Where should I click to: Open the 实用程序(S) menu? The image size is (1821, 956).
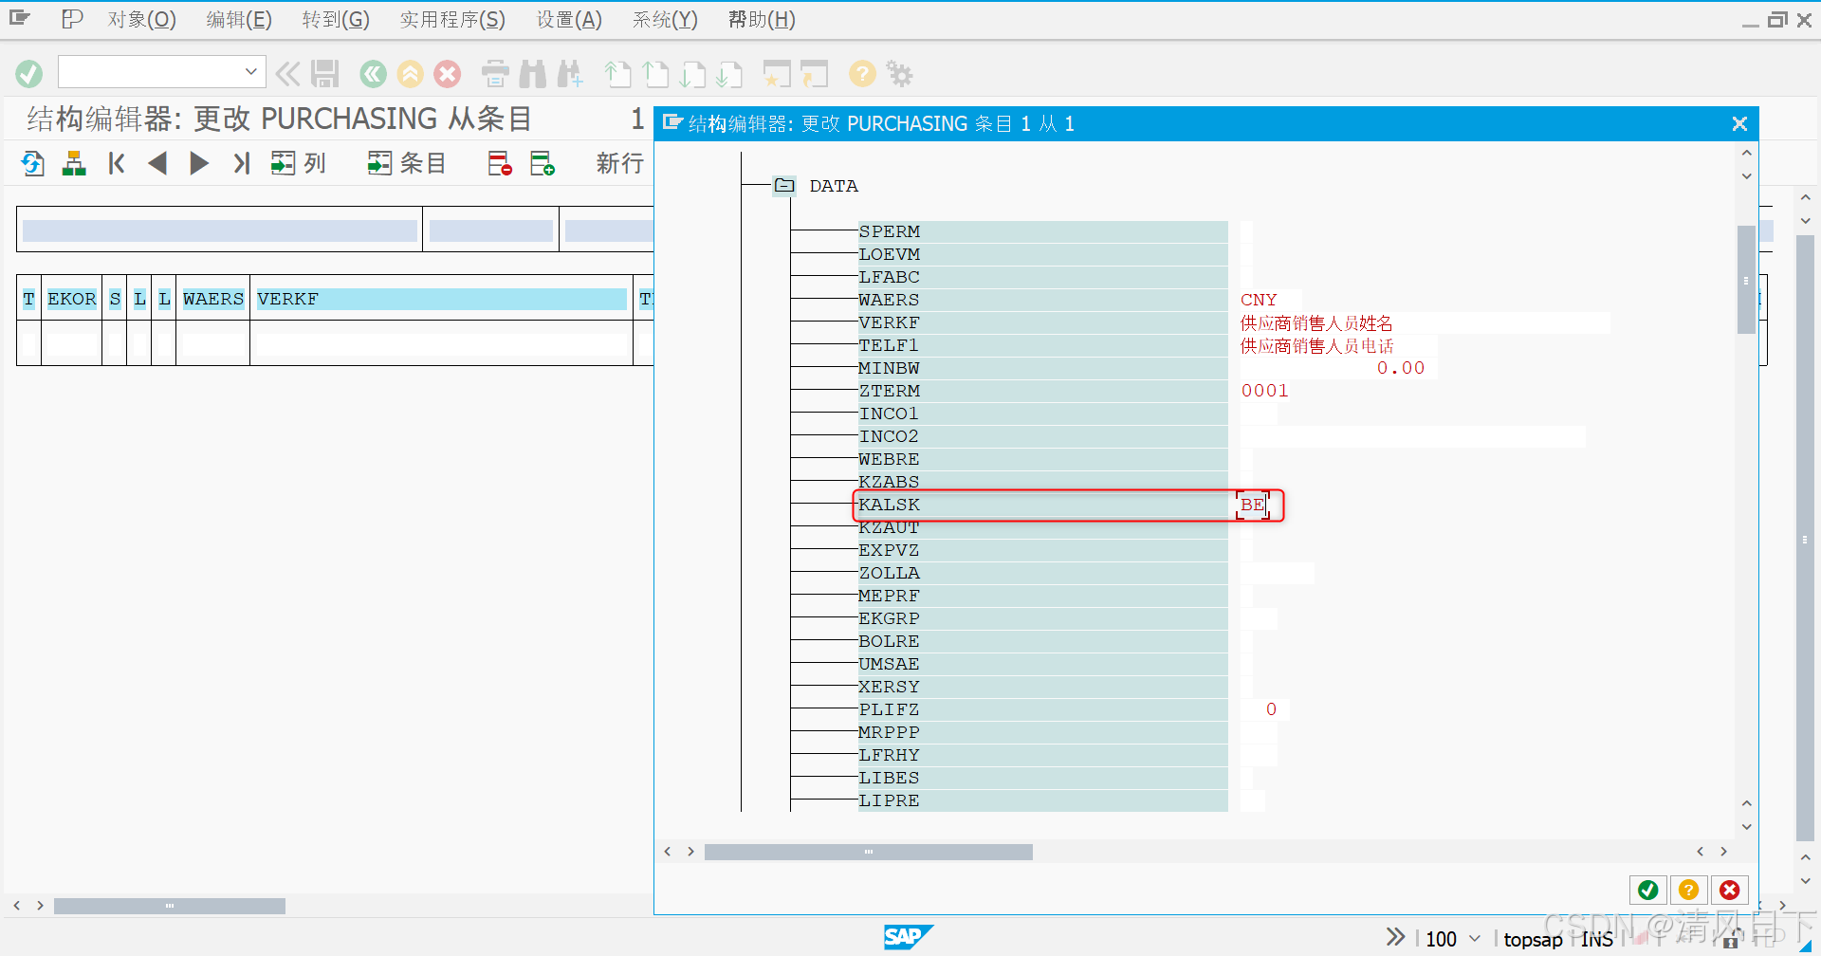pos(452,20)
